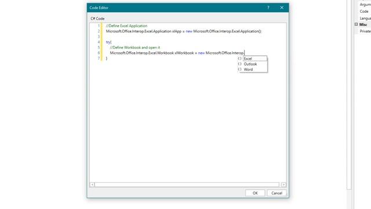Click the 'C# Code' label
The height and width of the screenshot is (209, 371).
(97, 19)
